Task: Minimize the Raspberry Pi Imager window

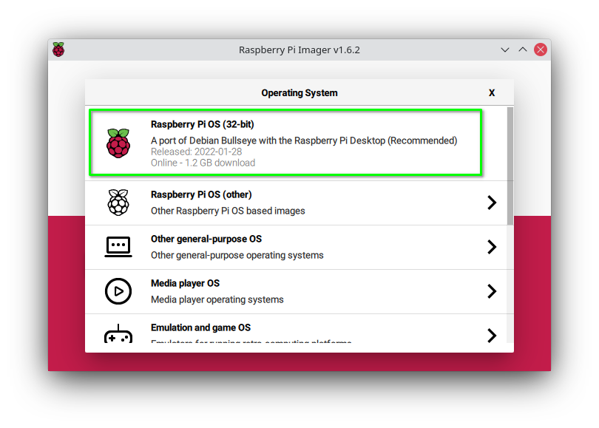Action: 504,50
